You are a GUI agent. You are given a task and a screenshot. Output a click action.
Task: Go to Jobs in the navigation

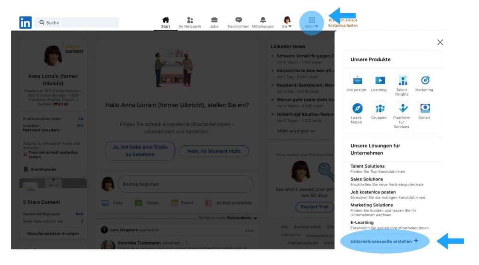tap(214, 23)
